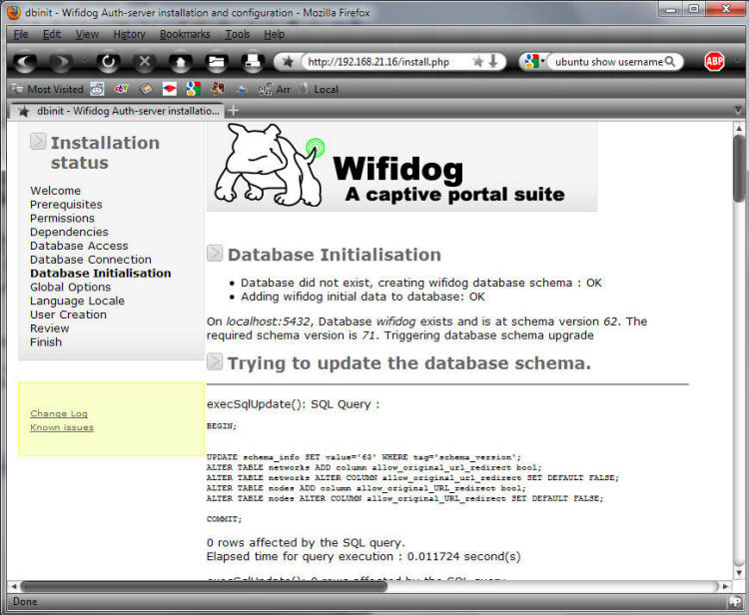Viewport: 749px width, 615px height.
Task: Open the Edit menu
Action: point(52,34)
